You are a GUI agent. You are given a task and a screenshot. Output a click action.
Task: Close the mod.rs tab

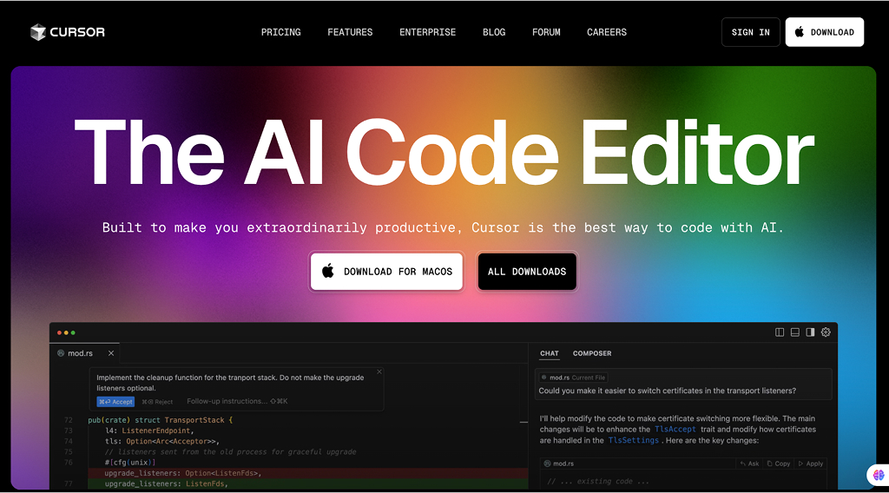click(111, 353)
